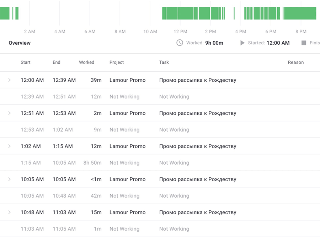
Task: Expand the 10:48 AM to 11:03 AM entry
Action: pyautogui.click(x=10, y=212)
